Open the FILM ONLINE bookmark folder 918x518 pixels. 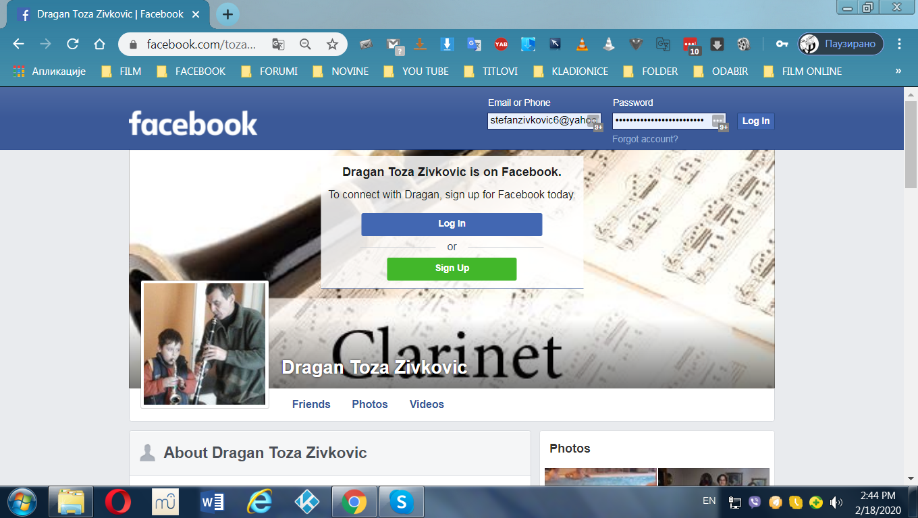coord(802,71)
